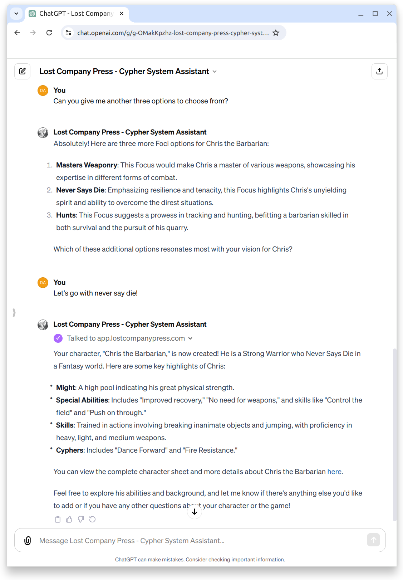The height and width of the screenshot is (580, 403).
Task: Expand the sidebar with the side handle
Action: click(14, 313)
